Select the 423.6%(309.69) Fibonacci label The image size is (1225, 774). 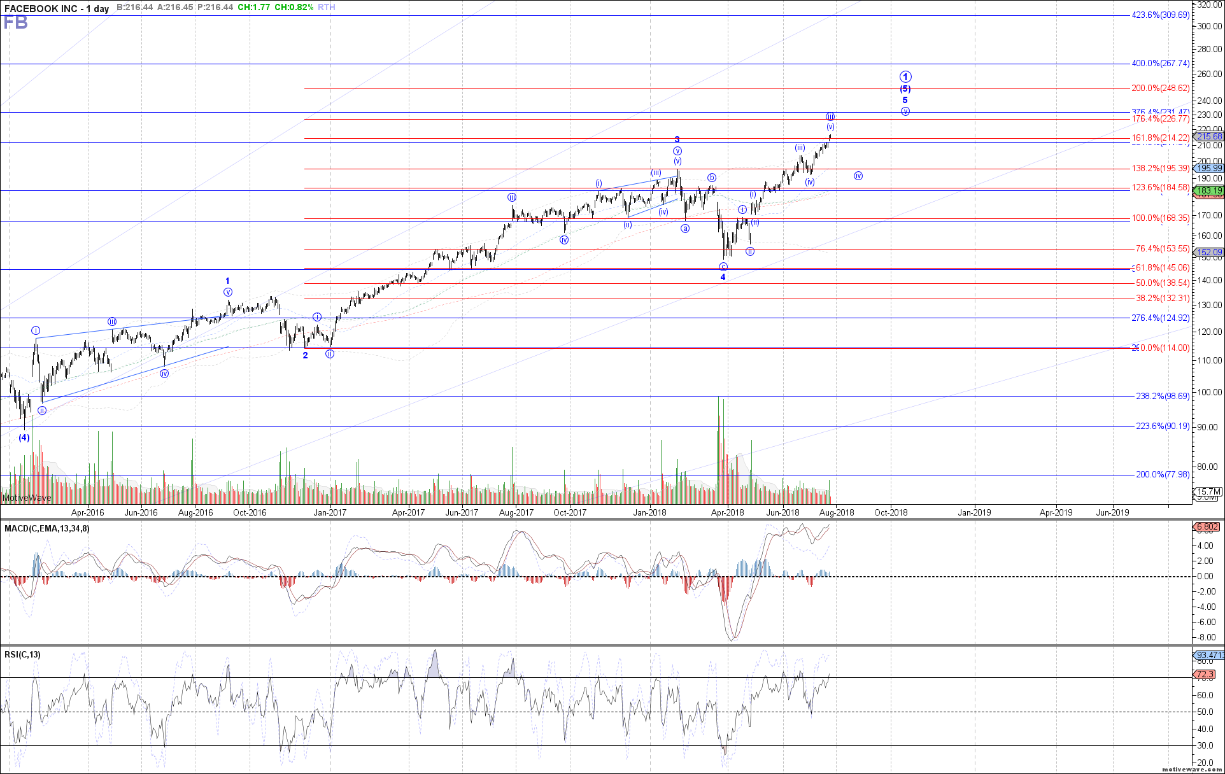click(x=1160, y=15)
